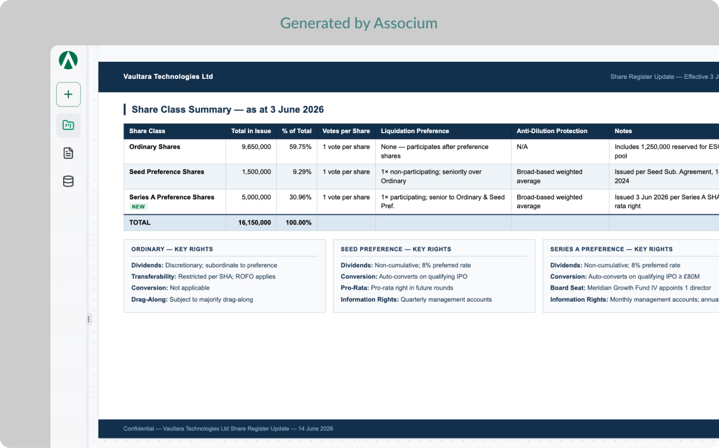
Task: Click the Votes per Share column header
Action: [346, 131]
